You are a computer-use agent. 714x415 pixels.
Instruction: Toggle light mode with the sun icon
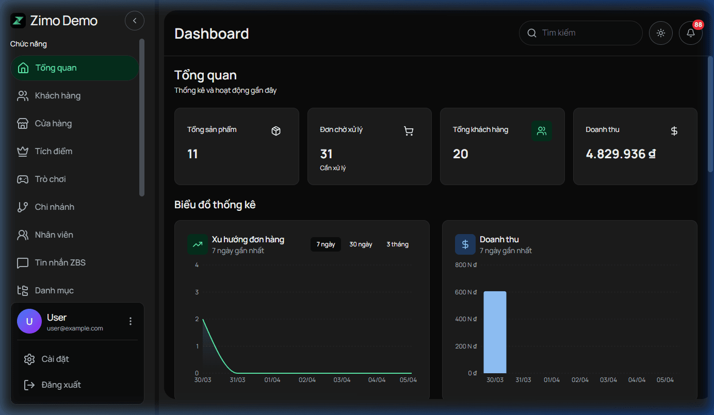point(661,32)
